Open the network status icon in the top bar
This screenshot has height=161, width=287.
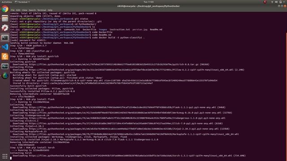[272, 2]
